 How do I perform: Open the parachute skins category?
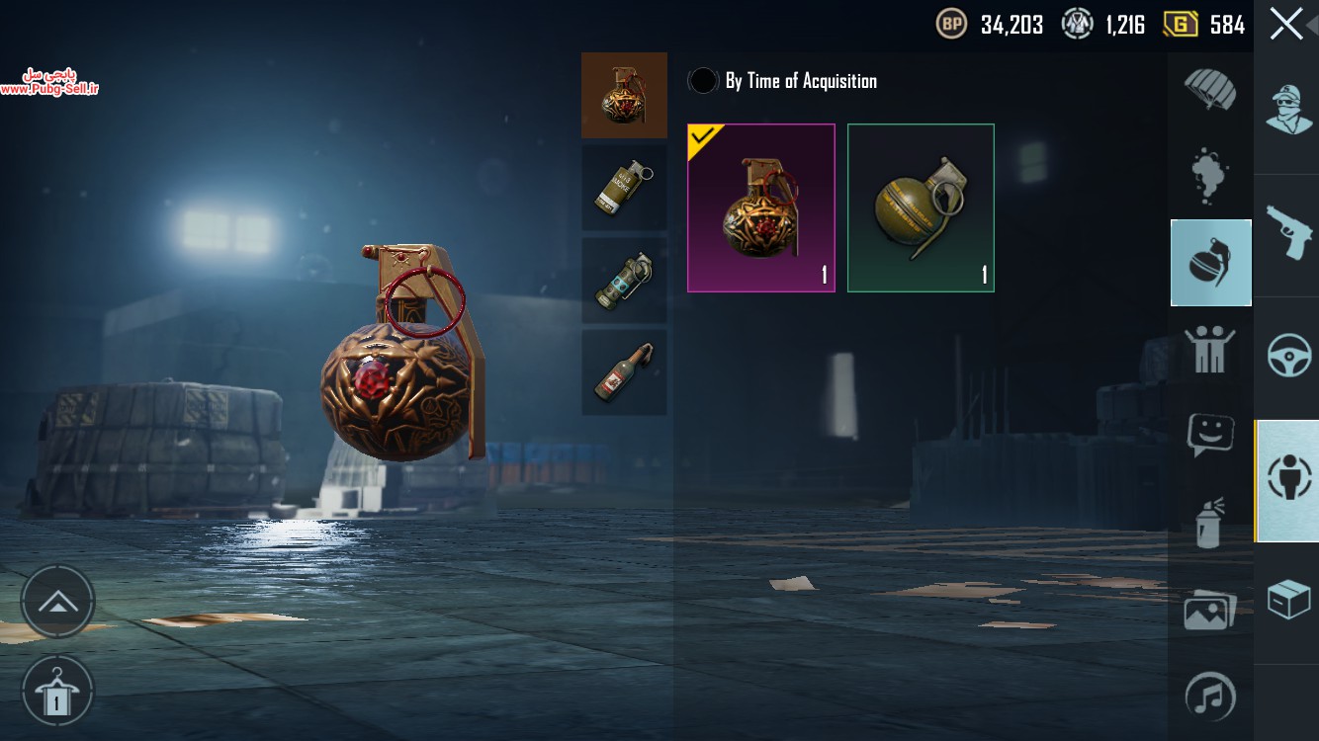click(1210, 90)
